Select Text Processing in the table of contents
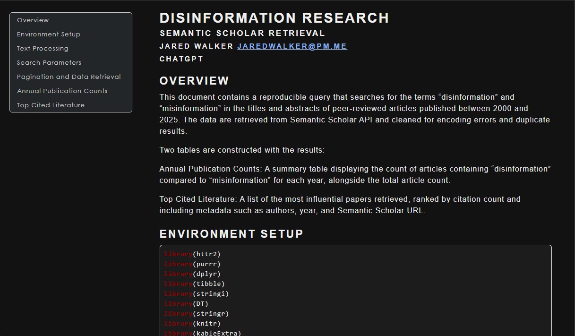This screenshot has width=575, height=336. [43, 48]
